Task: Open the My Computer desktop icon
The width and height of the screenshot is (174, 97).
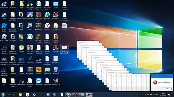Action: click(4, 4)
